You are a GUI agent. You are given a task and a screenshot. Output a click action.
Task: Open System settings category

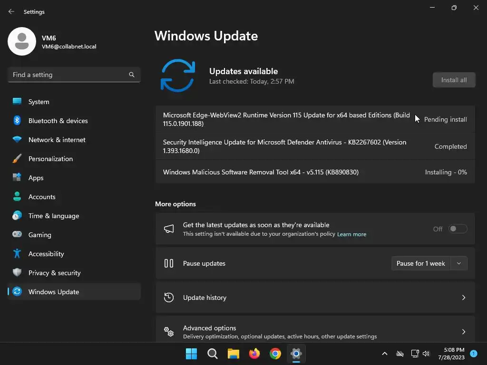point(74,102)
